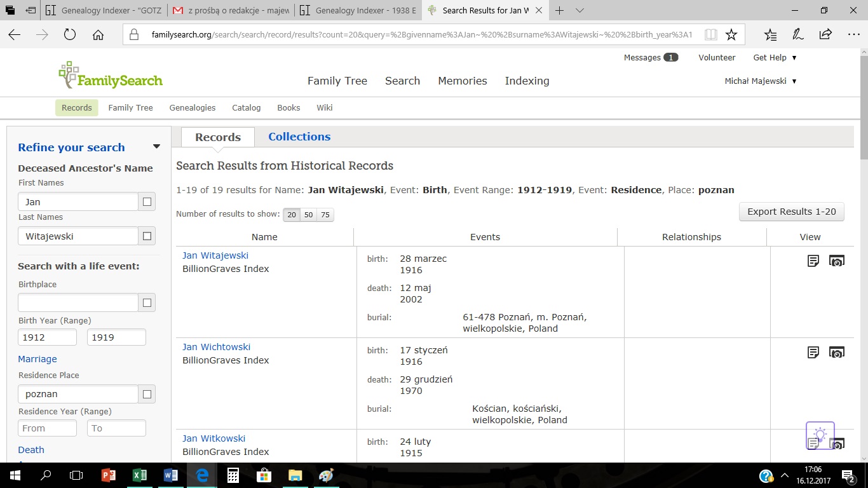Open record details icon for Jan Witajewski
This screenshot has width=868, height=488.
[x=813, y=261]
